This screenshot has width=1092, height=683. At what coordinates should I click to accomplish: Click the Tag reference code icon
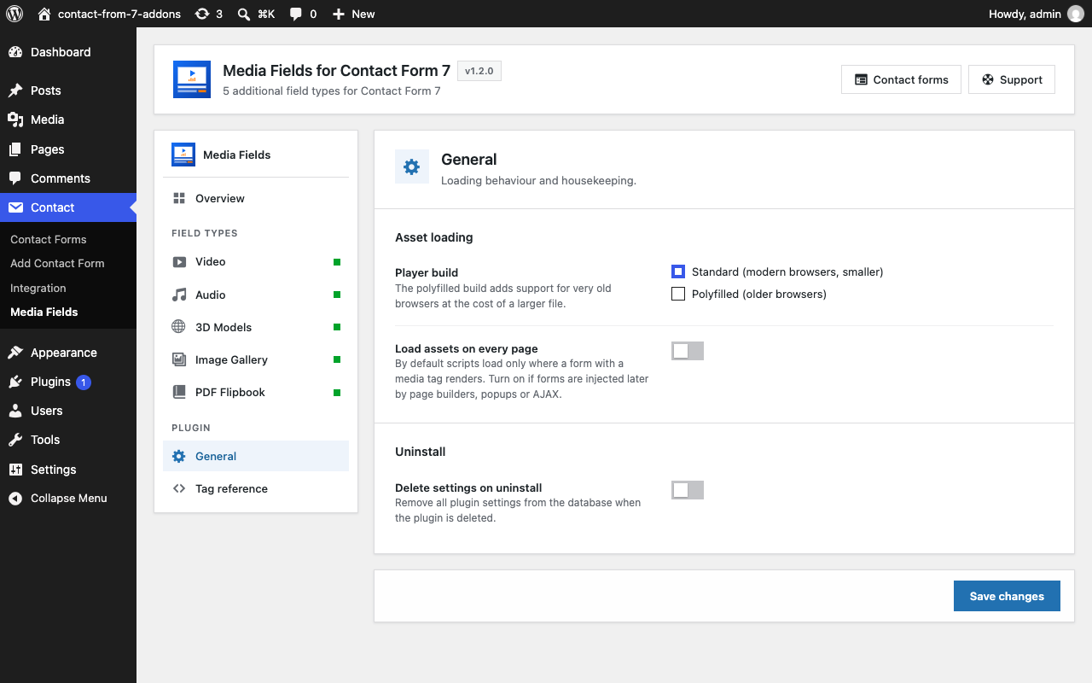point(179,488)
